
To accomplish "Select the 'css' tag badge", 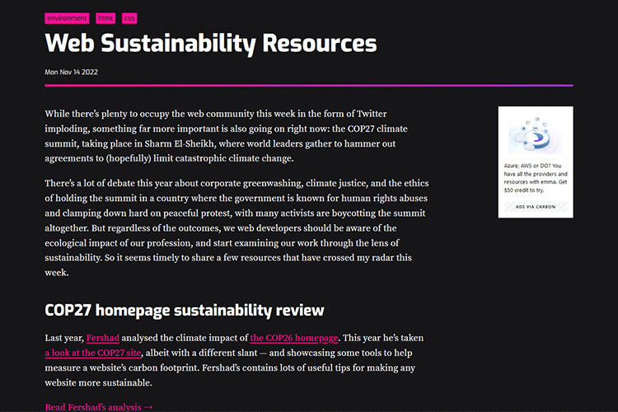I will [x=129, y=17].
